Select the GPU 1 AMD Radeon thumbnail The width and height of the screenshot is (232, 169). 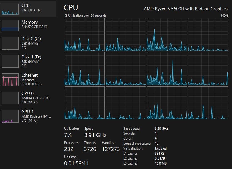(10, 116)
